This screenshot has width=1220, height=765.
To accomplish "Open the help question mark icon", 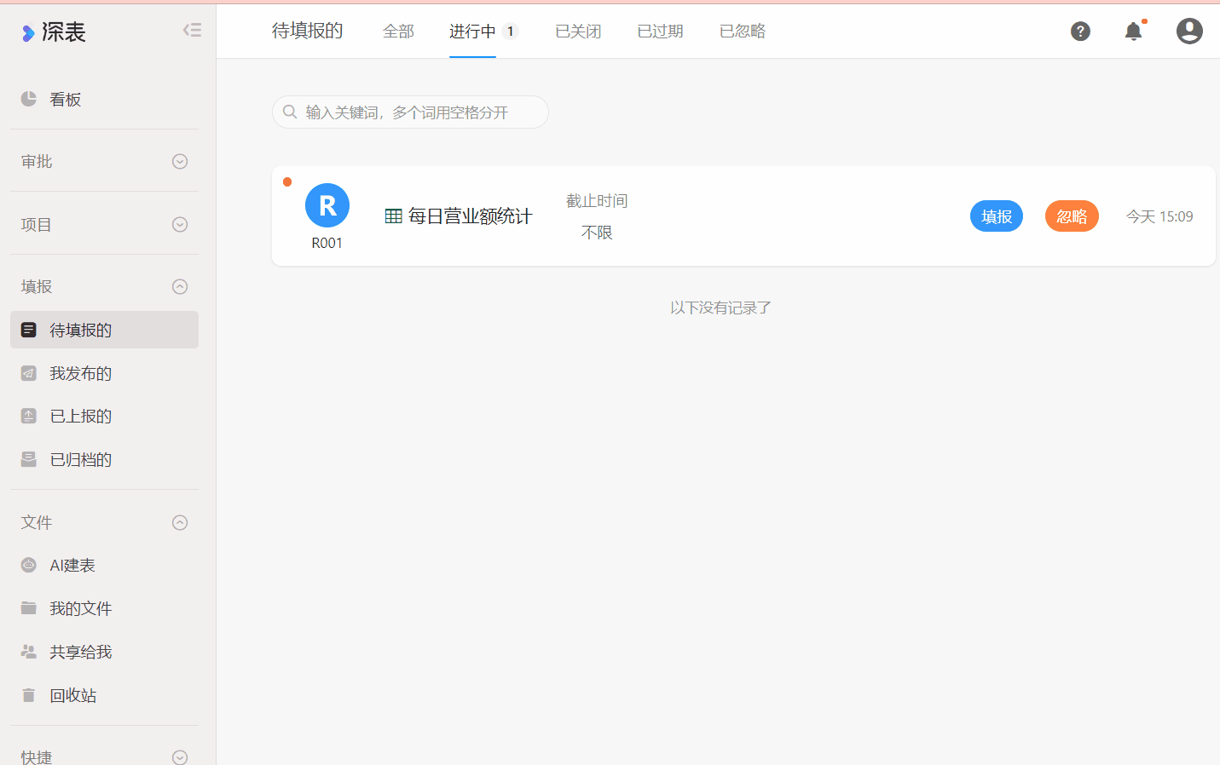I will [1080, 32].
